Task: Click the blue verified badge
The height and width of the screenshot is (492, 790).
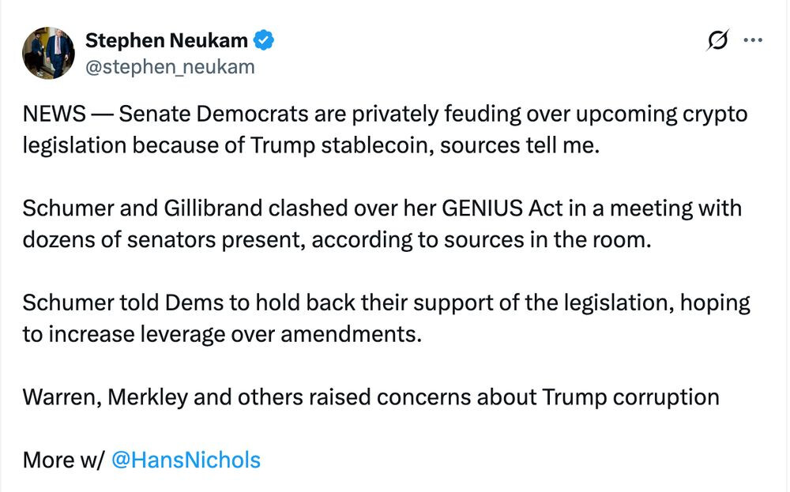Action: click(264, 40)
